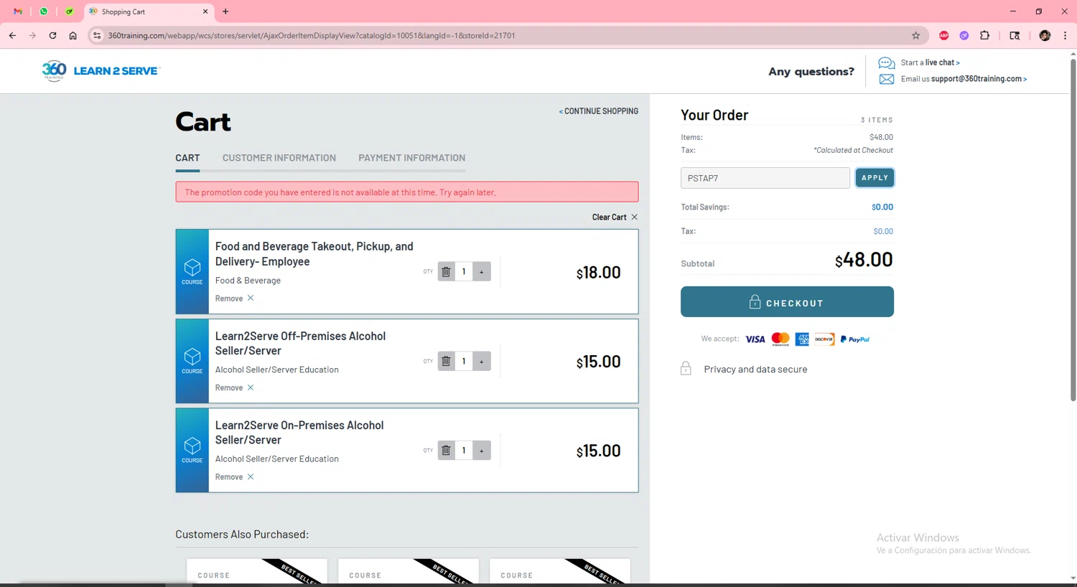Bookmark this page with the star icon
Screen dimensions: 1077x587
click(915, 35)
